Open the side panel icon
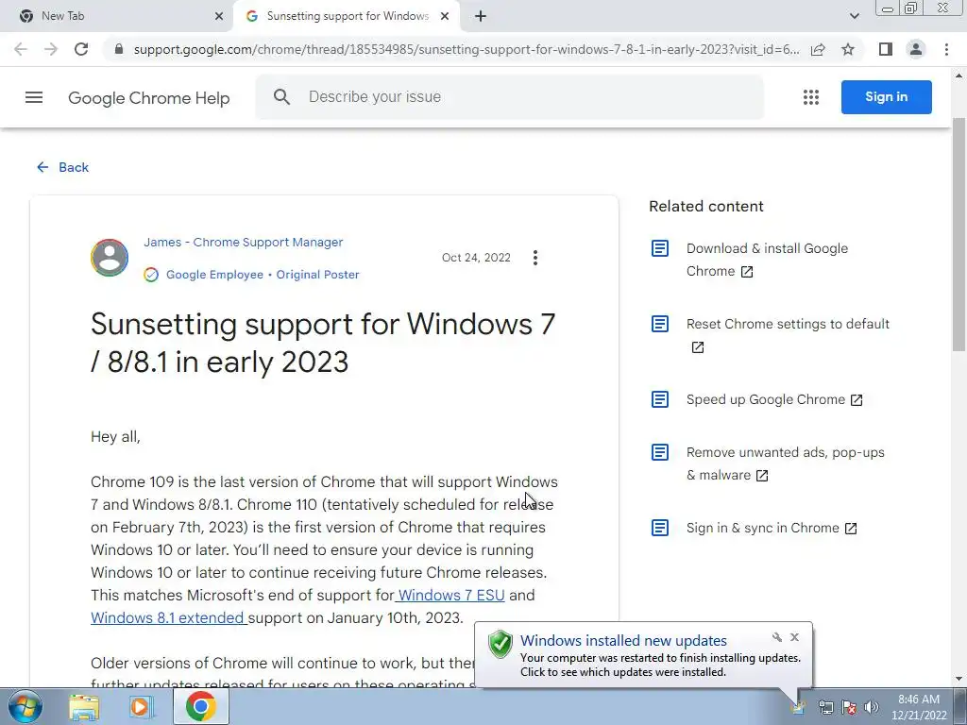Screen dimensions: 967x725 point(886,49)
